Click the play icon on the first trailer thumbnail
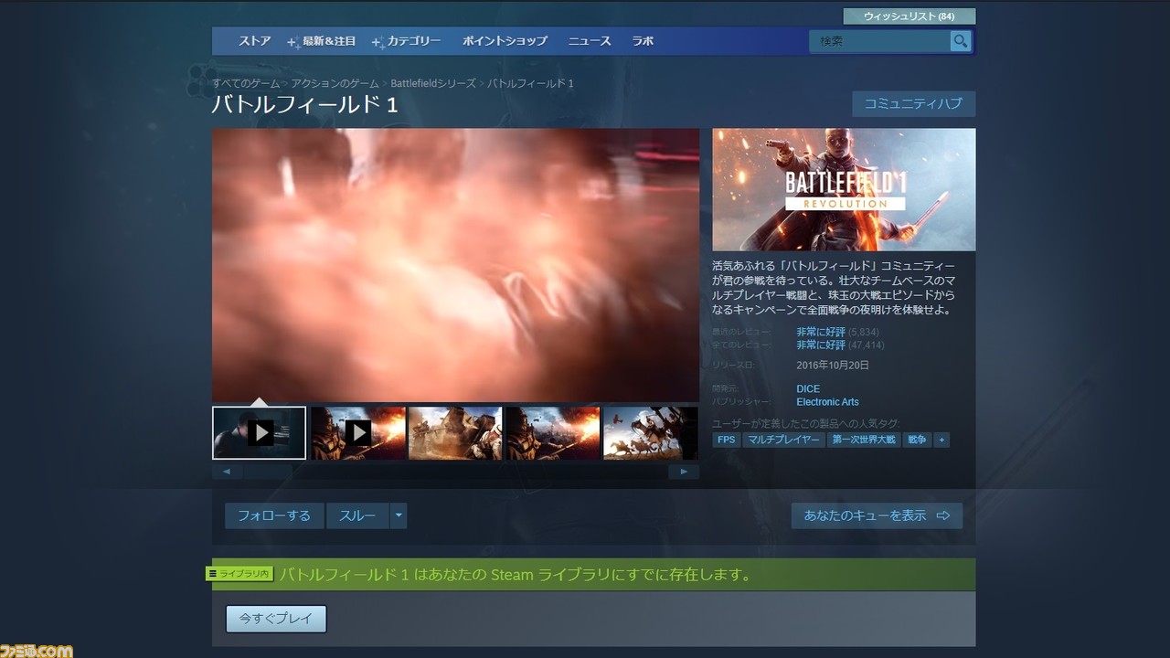 click(x=260, y=431)
